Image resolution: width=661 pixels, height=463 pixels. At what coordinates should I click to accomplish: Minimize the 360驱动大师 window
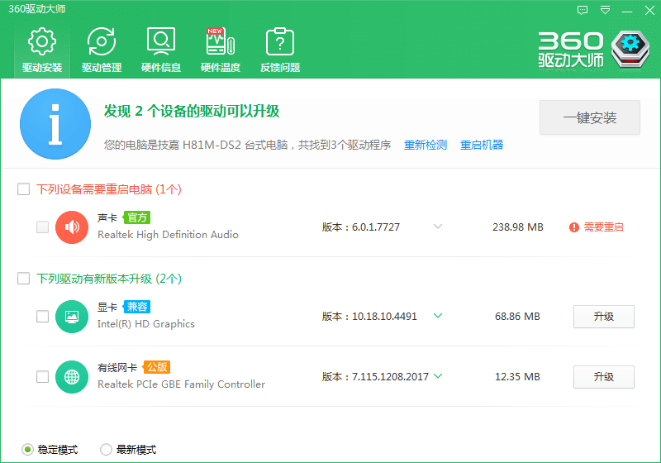(x=627, y=11)
